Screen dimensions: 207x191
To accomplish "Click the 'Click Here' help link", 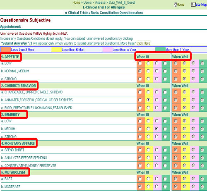I will pos(143,43).
